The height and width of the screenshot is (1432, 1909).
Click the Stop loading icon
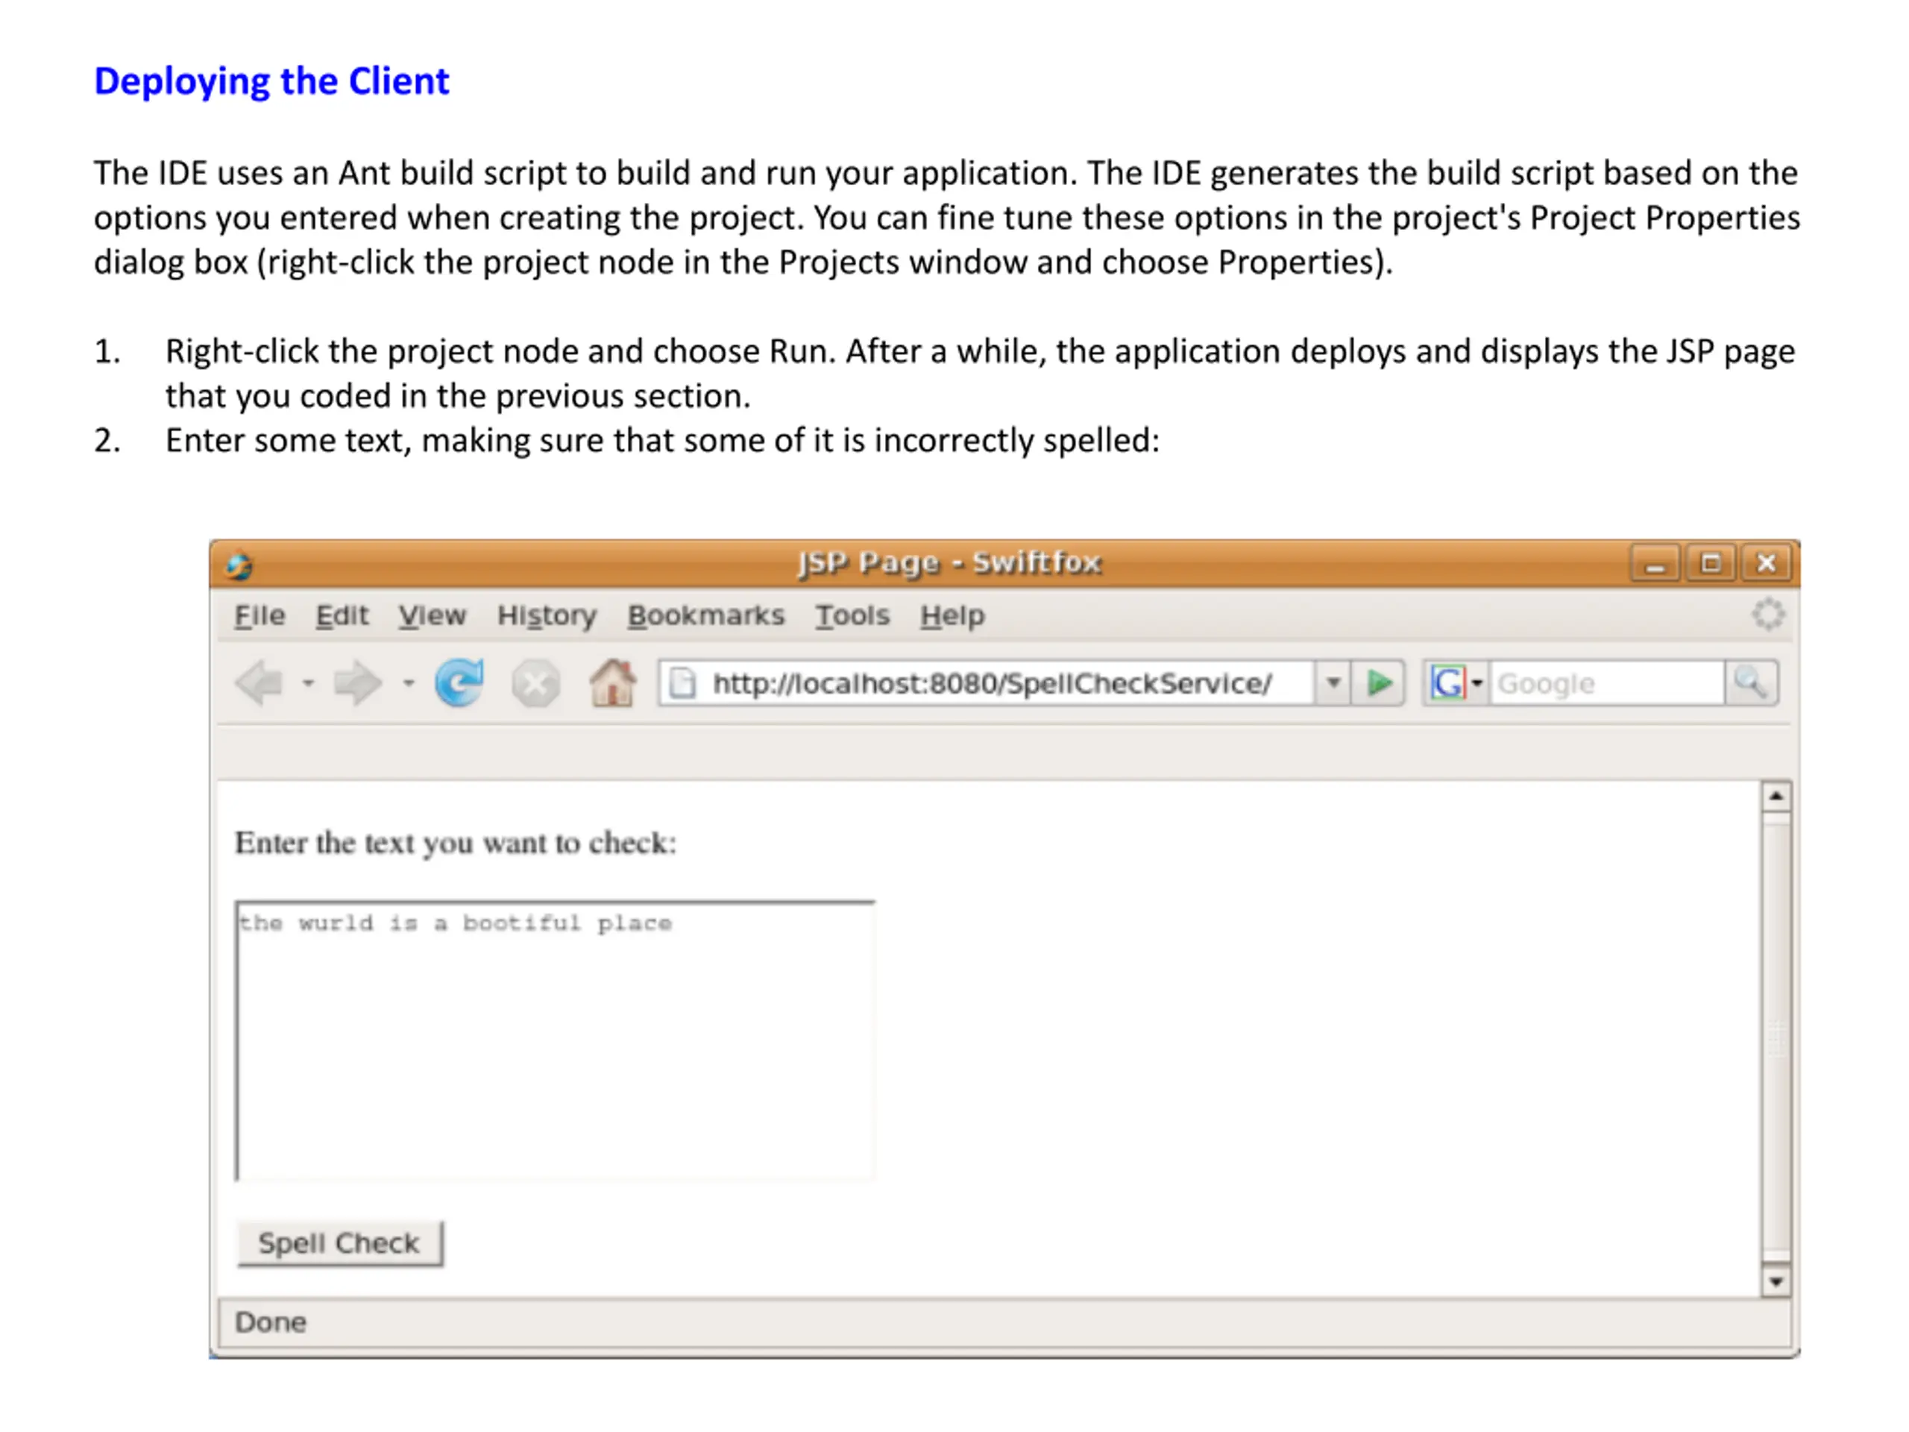click(x=536, y=685)
